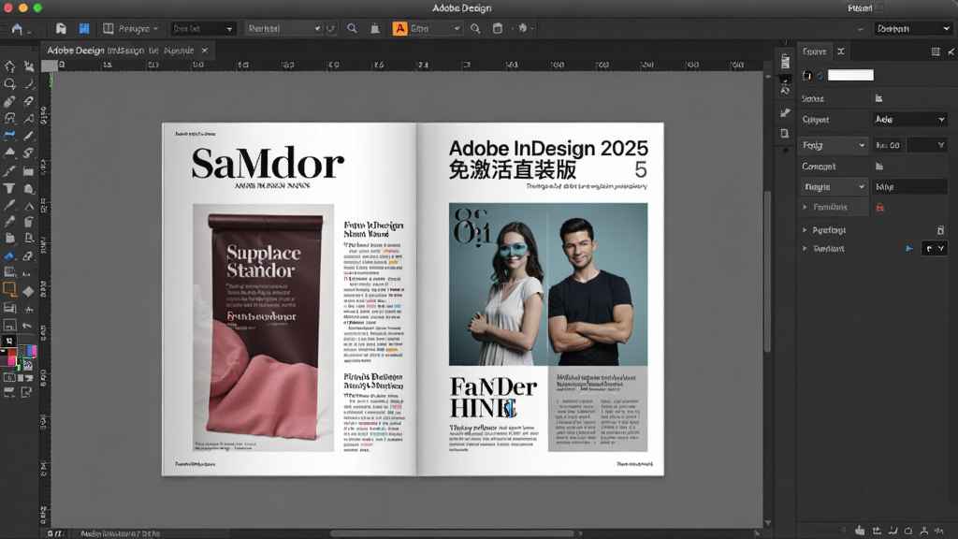The width and height of the screenshot is (958, 539).
Task: Expand the Femtlane section
Action: pos(805,207)
